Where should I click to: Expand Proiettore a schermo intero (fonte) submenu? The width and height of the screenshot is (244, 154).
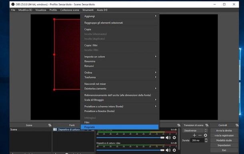[x=120, y=106]
